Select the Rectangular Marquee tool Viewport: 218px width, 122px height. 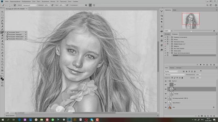point(2,15)
